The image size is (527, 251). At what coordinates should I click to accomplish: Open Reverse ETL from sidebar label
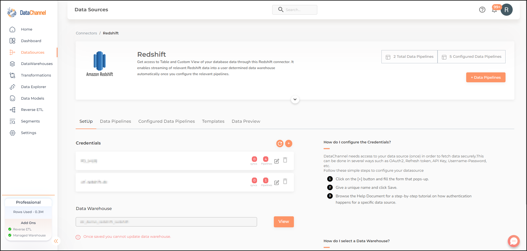coord(32,110)
